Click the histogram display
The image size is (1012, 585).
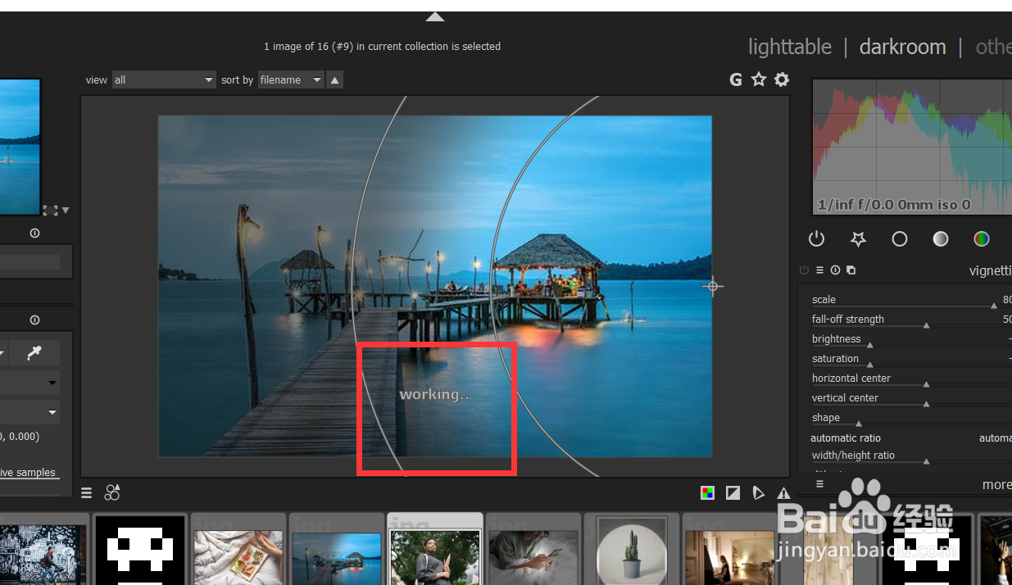click(x=911, y=147)
